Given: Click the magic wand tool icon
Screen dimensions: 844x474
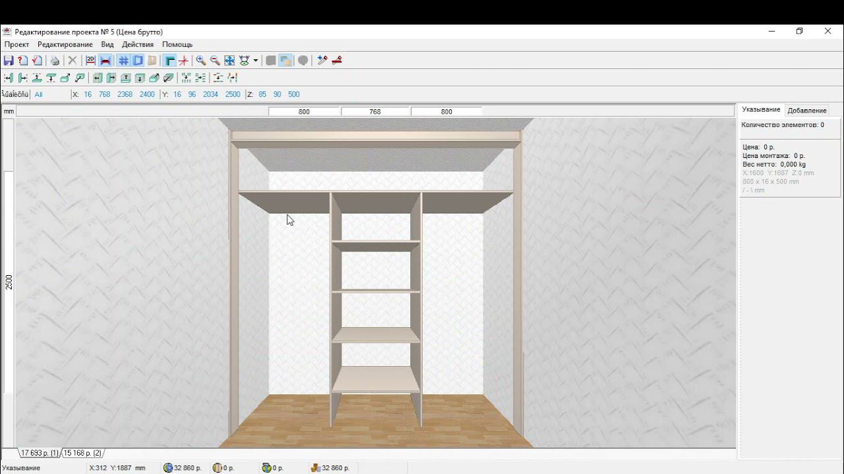Looking at the screenshot, I should pos(322,61).
